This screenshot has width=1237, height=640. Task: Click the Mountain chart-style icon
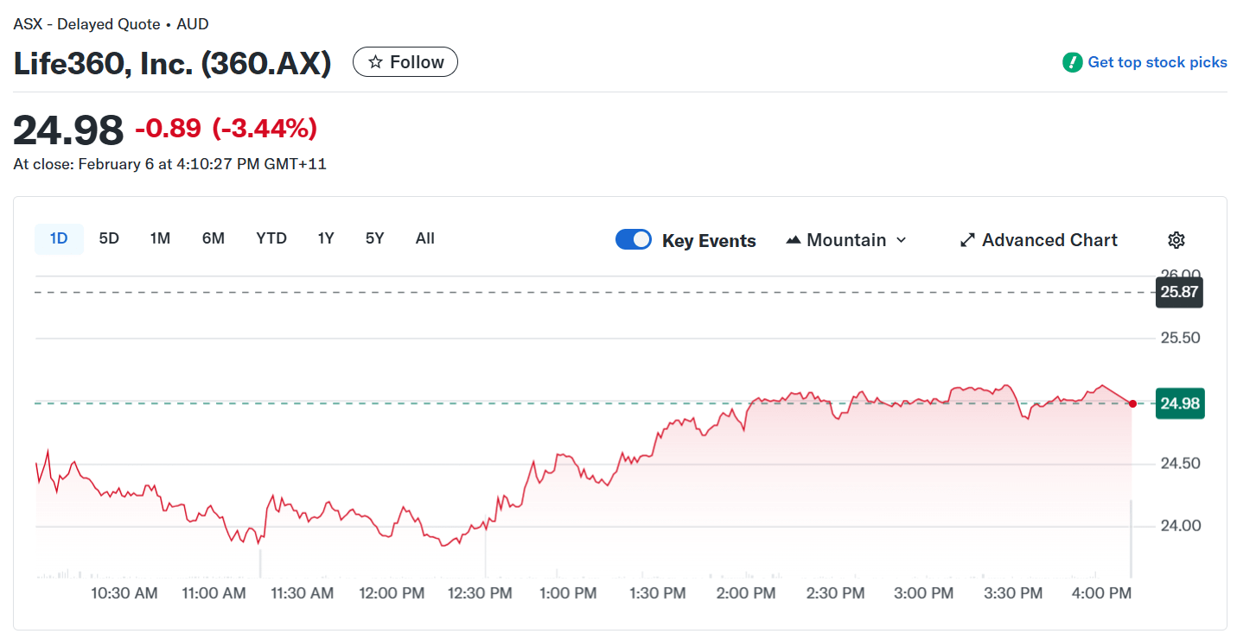(793, 239)
